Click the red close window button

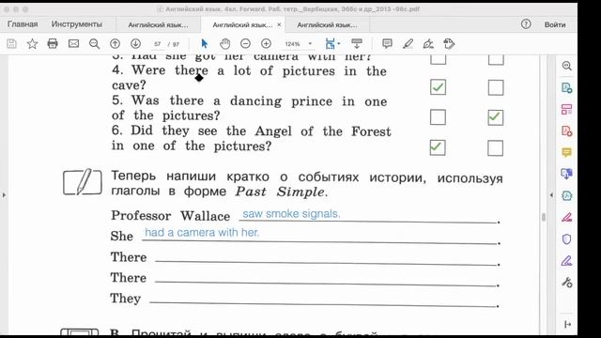pyautogui.click(x=7, y=8)
